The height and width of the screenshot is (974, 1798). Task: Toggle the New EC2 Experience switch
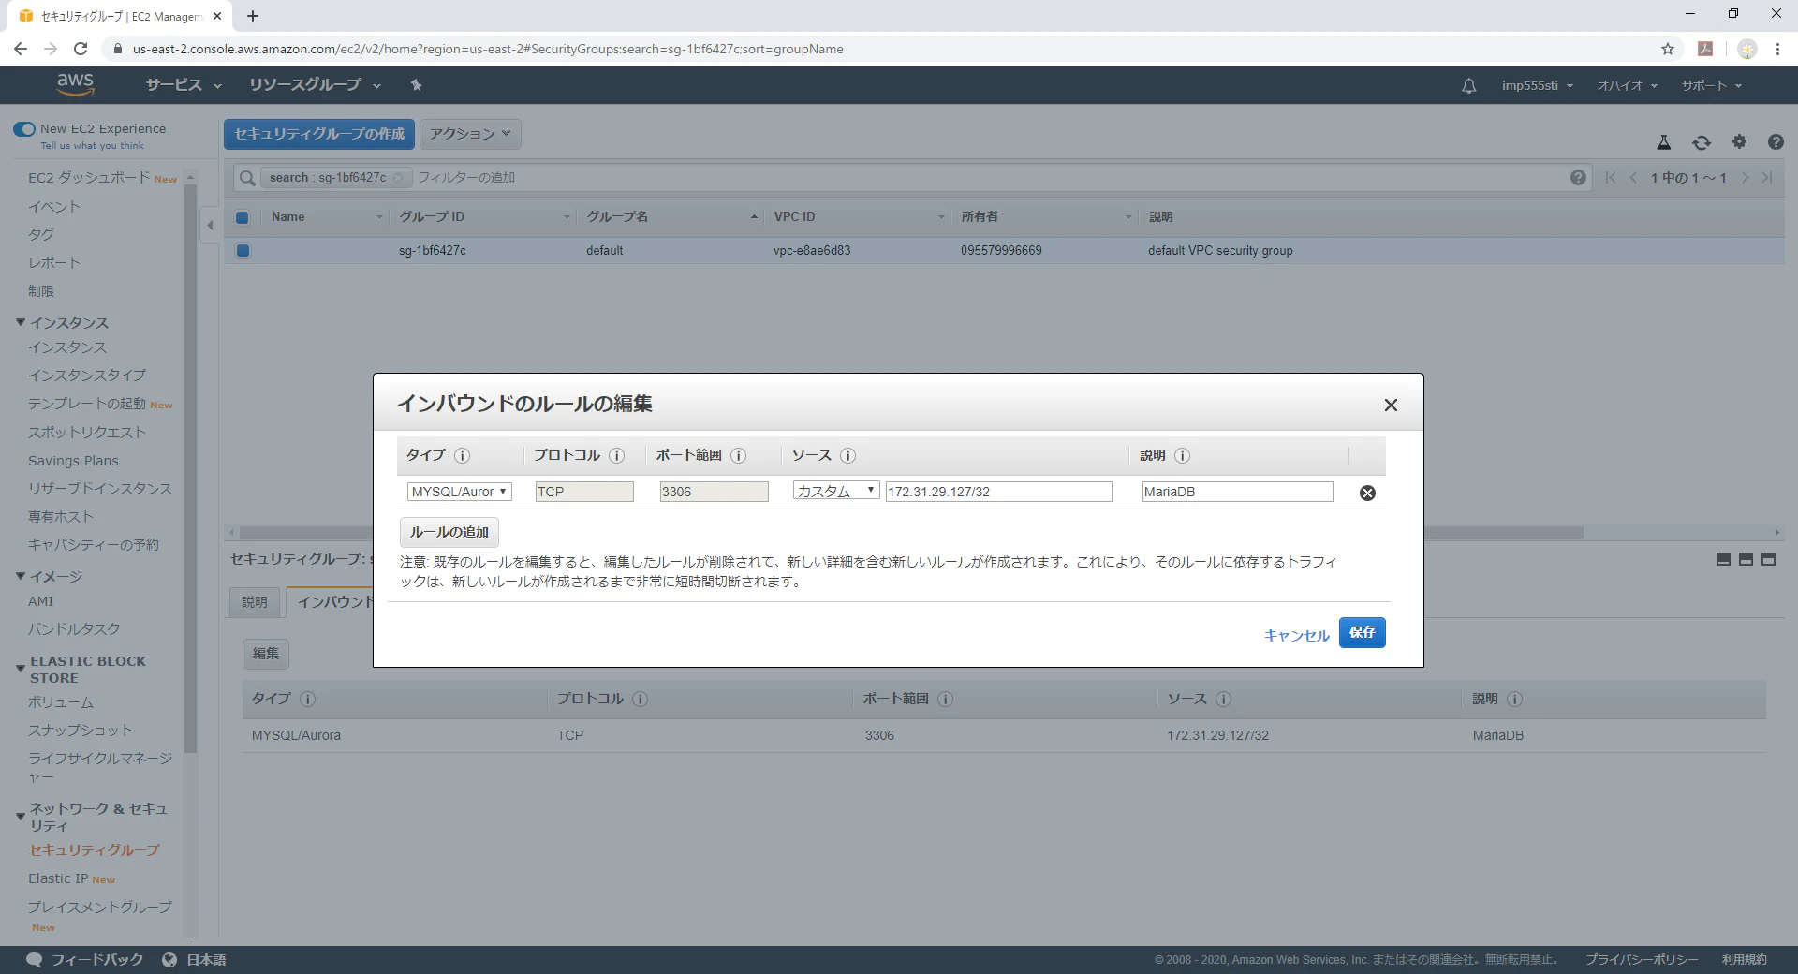click(24, 129)
